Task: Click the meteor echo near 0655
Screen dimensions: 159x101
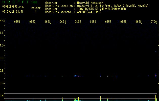Action: click(77, 76)
